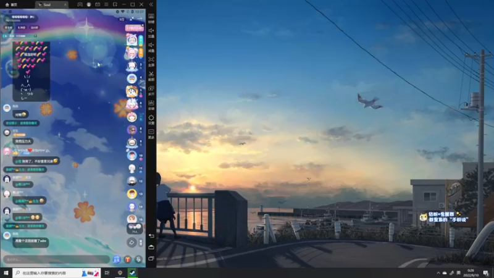Open the Steam icon on the taskbar
494x278 pixels.
[132, 273]
